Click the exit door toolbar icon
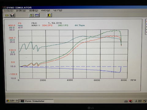The image size is (147, 110). pyautogui.click(x=49, y=15)
